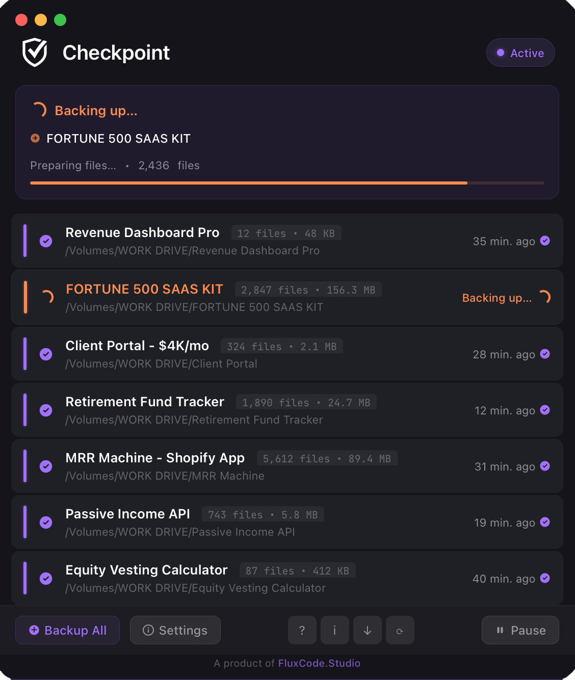
Task: Click the verified checkmark beside 35 min. ago
Action: (545, 241)
